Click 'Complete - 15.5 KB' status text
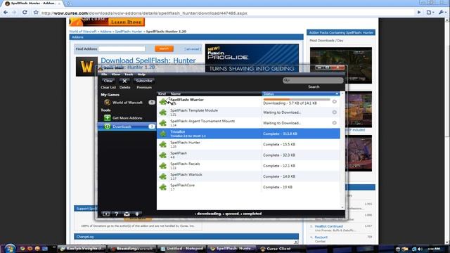This screenshot has height=253, width=450. pos(279,145)
